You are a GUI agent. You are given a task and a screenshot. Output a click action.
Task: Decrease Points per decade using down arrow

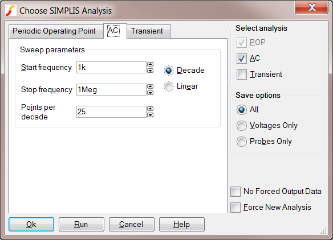click(151, 115)
